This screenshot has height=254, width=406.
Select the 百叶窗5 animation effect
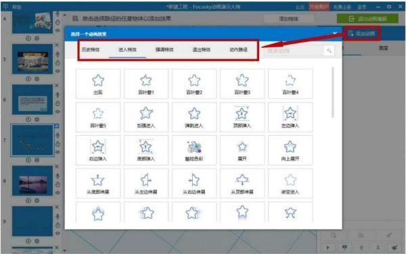point(98,117)
